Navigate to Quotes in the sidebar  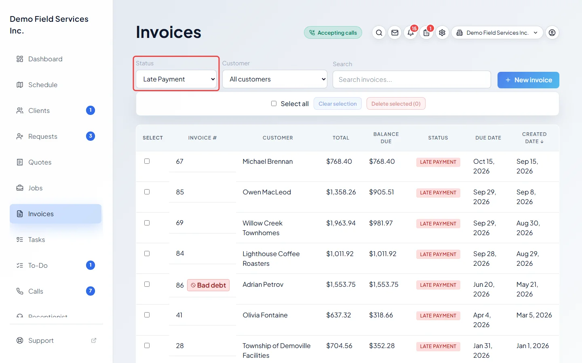[x=56, y=162]
